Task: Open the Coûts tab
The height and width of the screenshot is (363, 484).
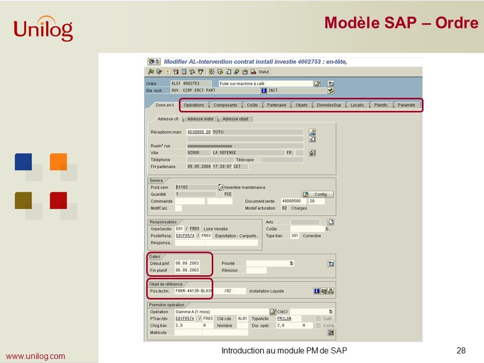Action: click(x=252, y=105)
